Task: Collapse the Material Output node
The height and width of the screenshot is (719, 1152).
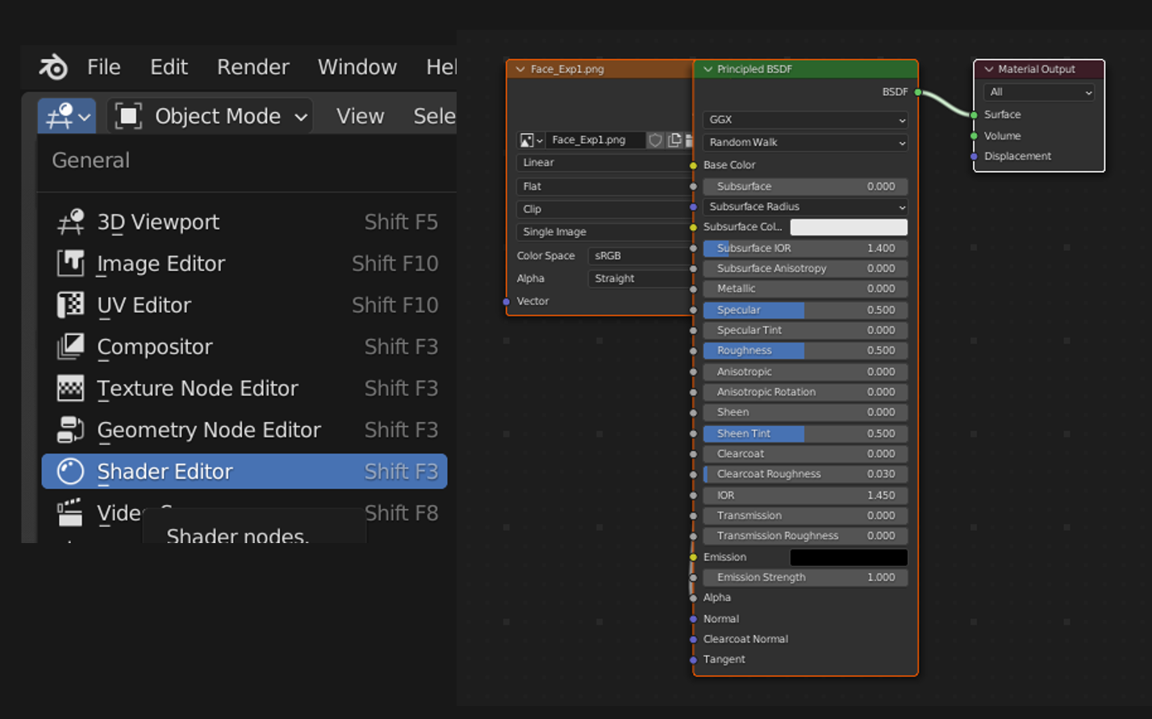Action: [988, 69]
